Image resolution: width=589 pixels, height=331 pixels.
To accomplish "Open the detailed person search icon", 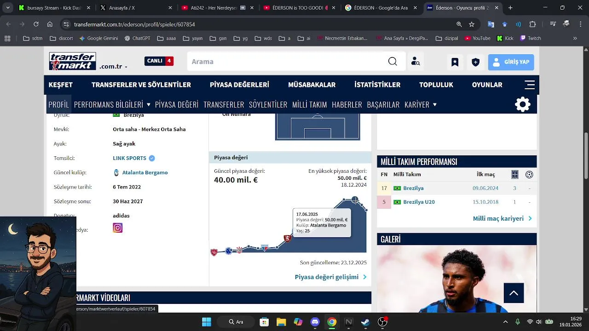I will pyautogui.click(x=416, y=62).
